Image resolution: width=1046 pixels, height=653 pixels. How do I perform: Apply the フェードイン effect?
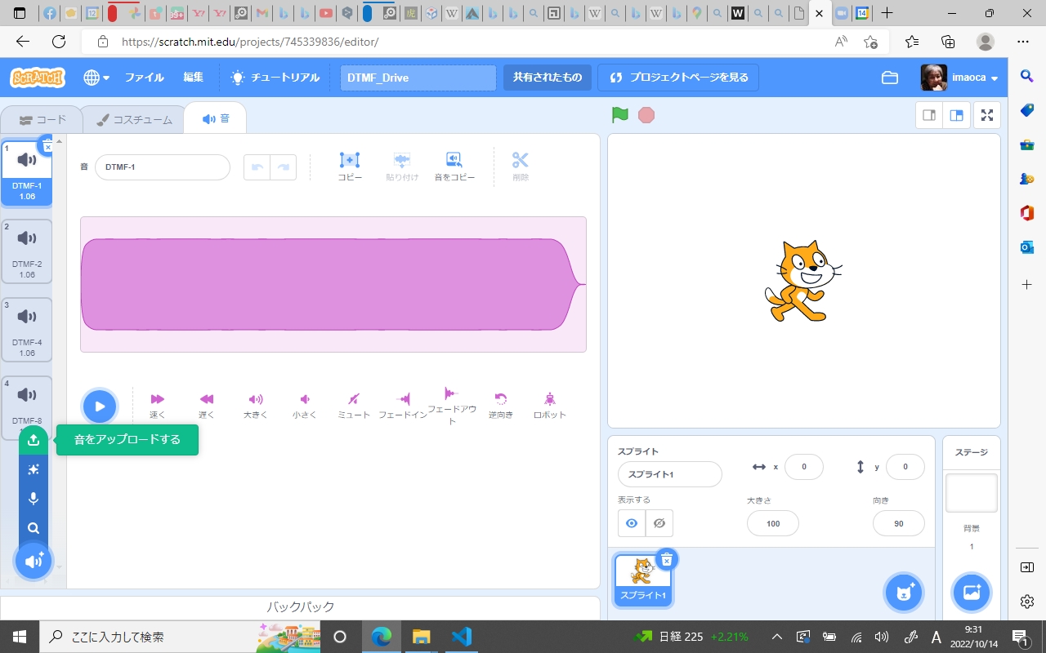point(403,405)
